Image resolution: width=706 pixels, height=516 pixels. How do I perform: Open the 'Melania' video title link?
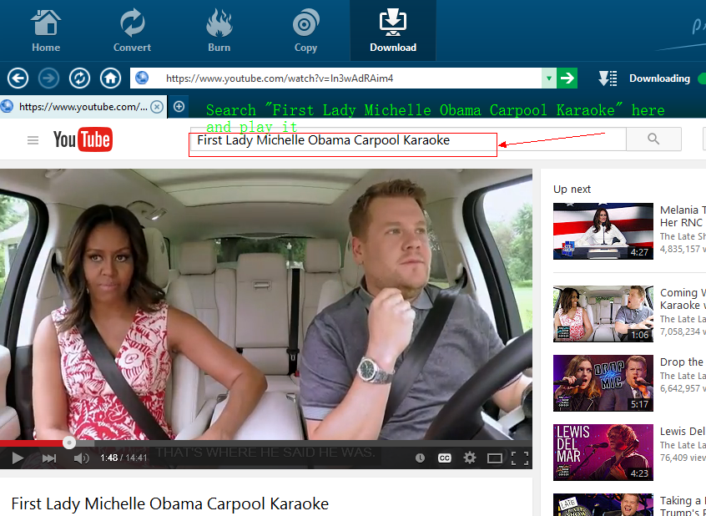(683, 216)
